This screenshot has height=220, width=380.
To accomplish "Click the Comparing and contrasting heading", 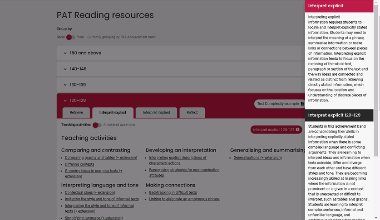I will click(96, 150).
